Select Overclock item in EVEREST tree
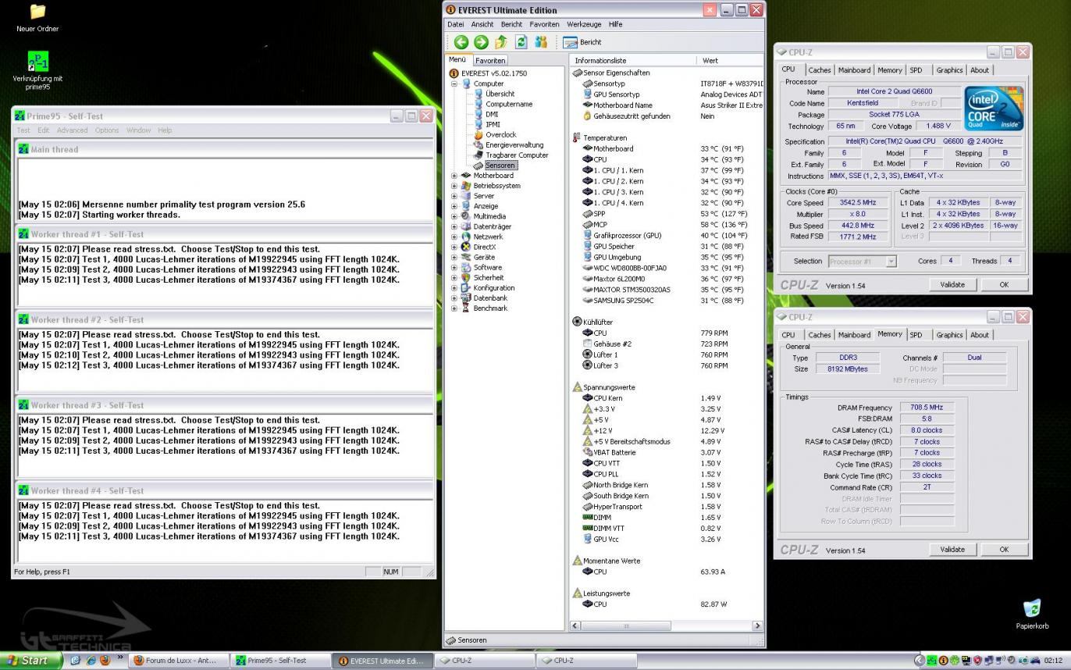Image resolution: width=1071 pixels, height=670 pixels. [x=500, y=134]
